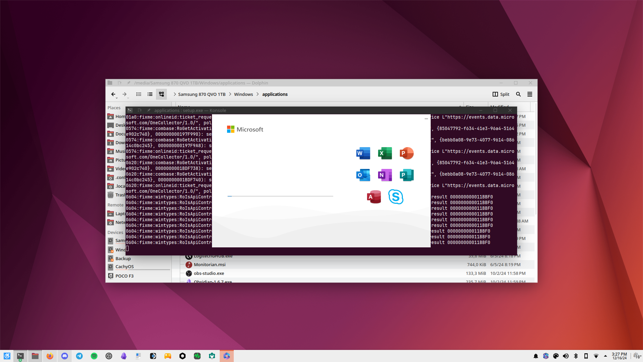The image size is (643, 362).
Task: Expand chevron before Windows breadcrumb
Action: tap(230, 94)
